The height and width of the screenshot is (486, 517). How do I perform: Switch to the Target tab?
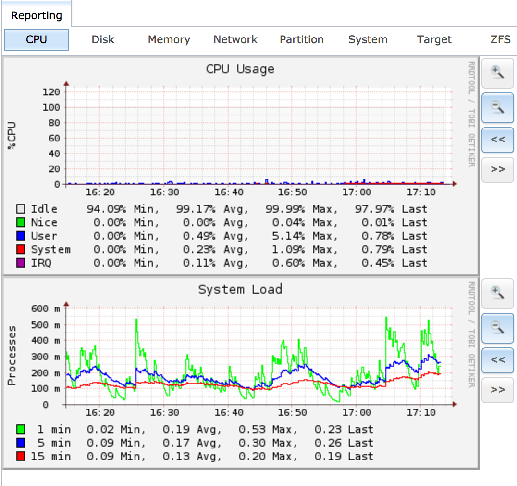[x=434, y=39]
